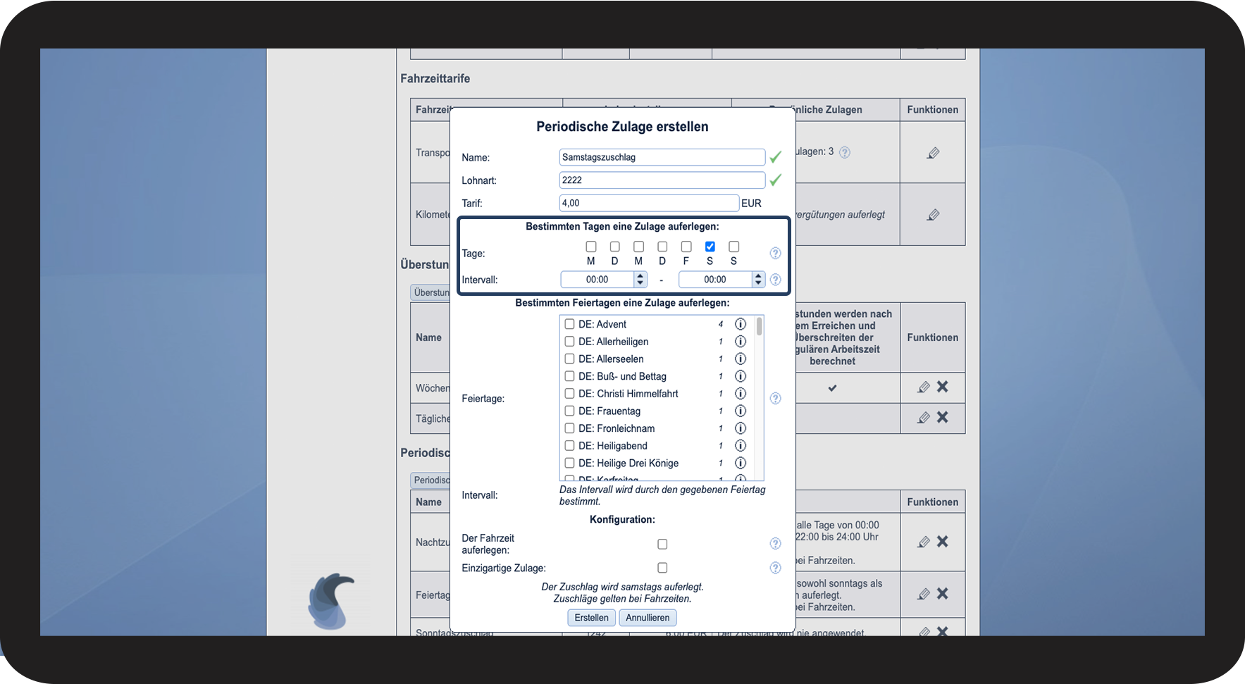Tick the Montag day checkbox
The width and height of the screenshot is (1245, 684).
[x=591, y=247]
